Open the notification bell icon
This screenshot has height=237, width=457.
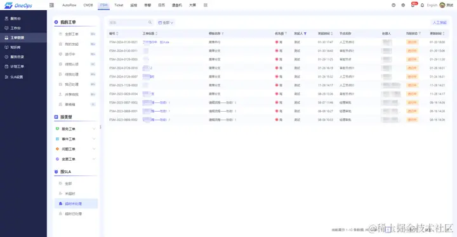point(422,5)
